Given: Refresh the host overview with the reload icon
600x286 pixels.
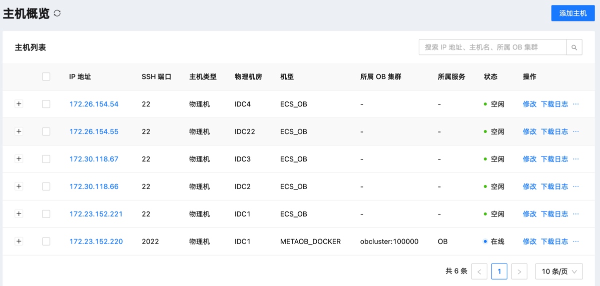Looking at the screenshot, I should 58,13.
